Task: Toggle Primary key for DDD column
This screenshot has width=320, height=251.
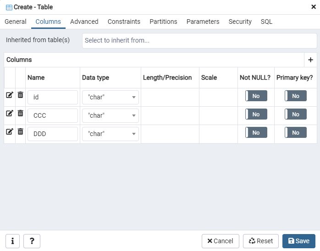Action: pyautogui.click(x=296, y=132)
